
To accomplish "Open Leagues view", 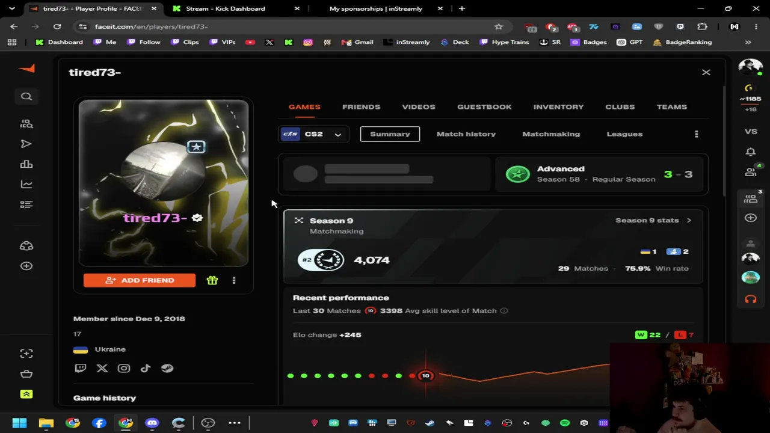I will [x=624, y=134].
